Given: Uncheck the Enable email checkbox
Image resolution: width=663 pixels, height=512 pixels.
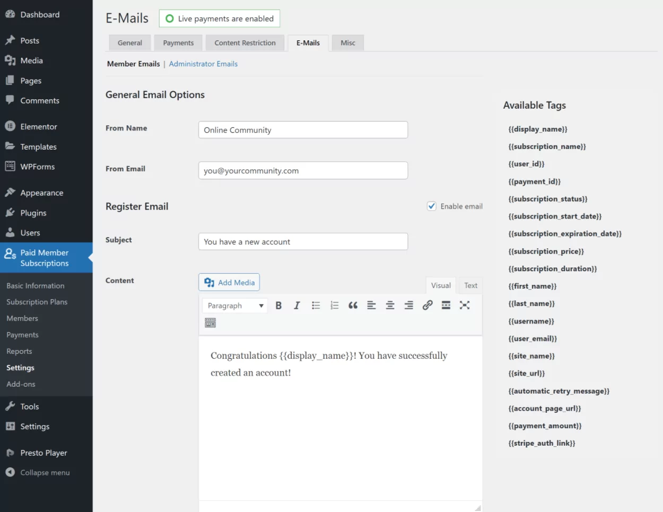Looking at the screenshot, I should coord(432,206).
